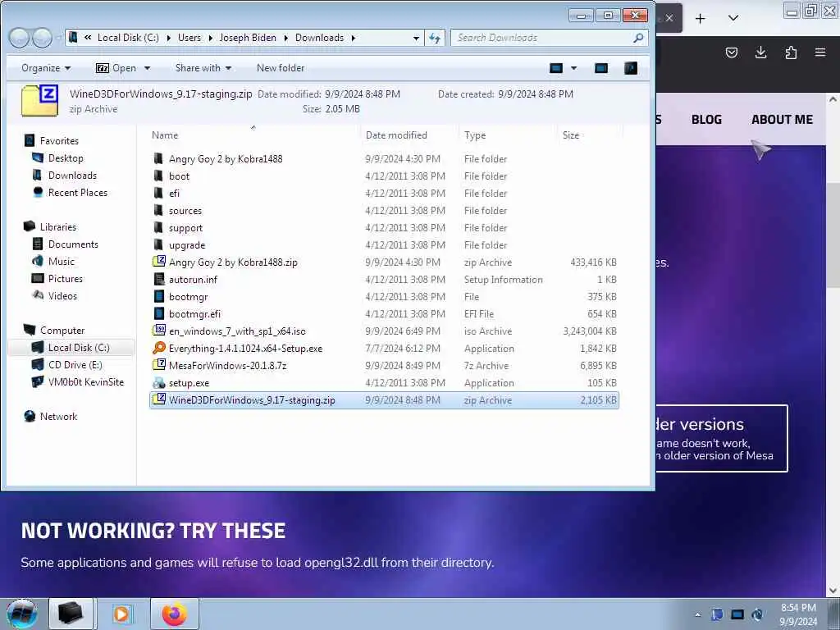Click the autorun.inf file icon

(x=158, y=279)
